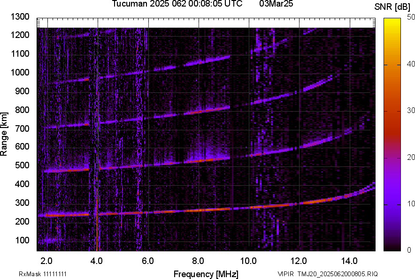Viewport: 415px width, 279px height.
Task: Click the 10.0 tick label on frequency axis
Action: pos(248,260)
